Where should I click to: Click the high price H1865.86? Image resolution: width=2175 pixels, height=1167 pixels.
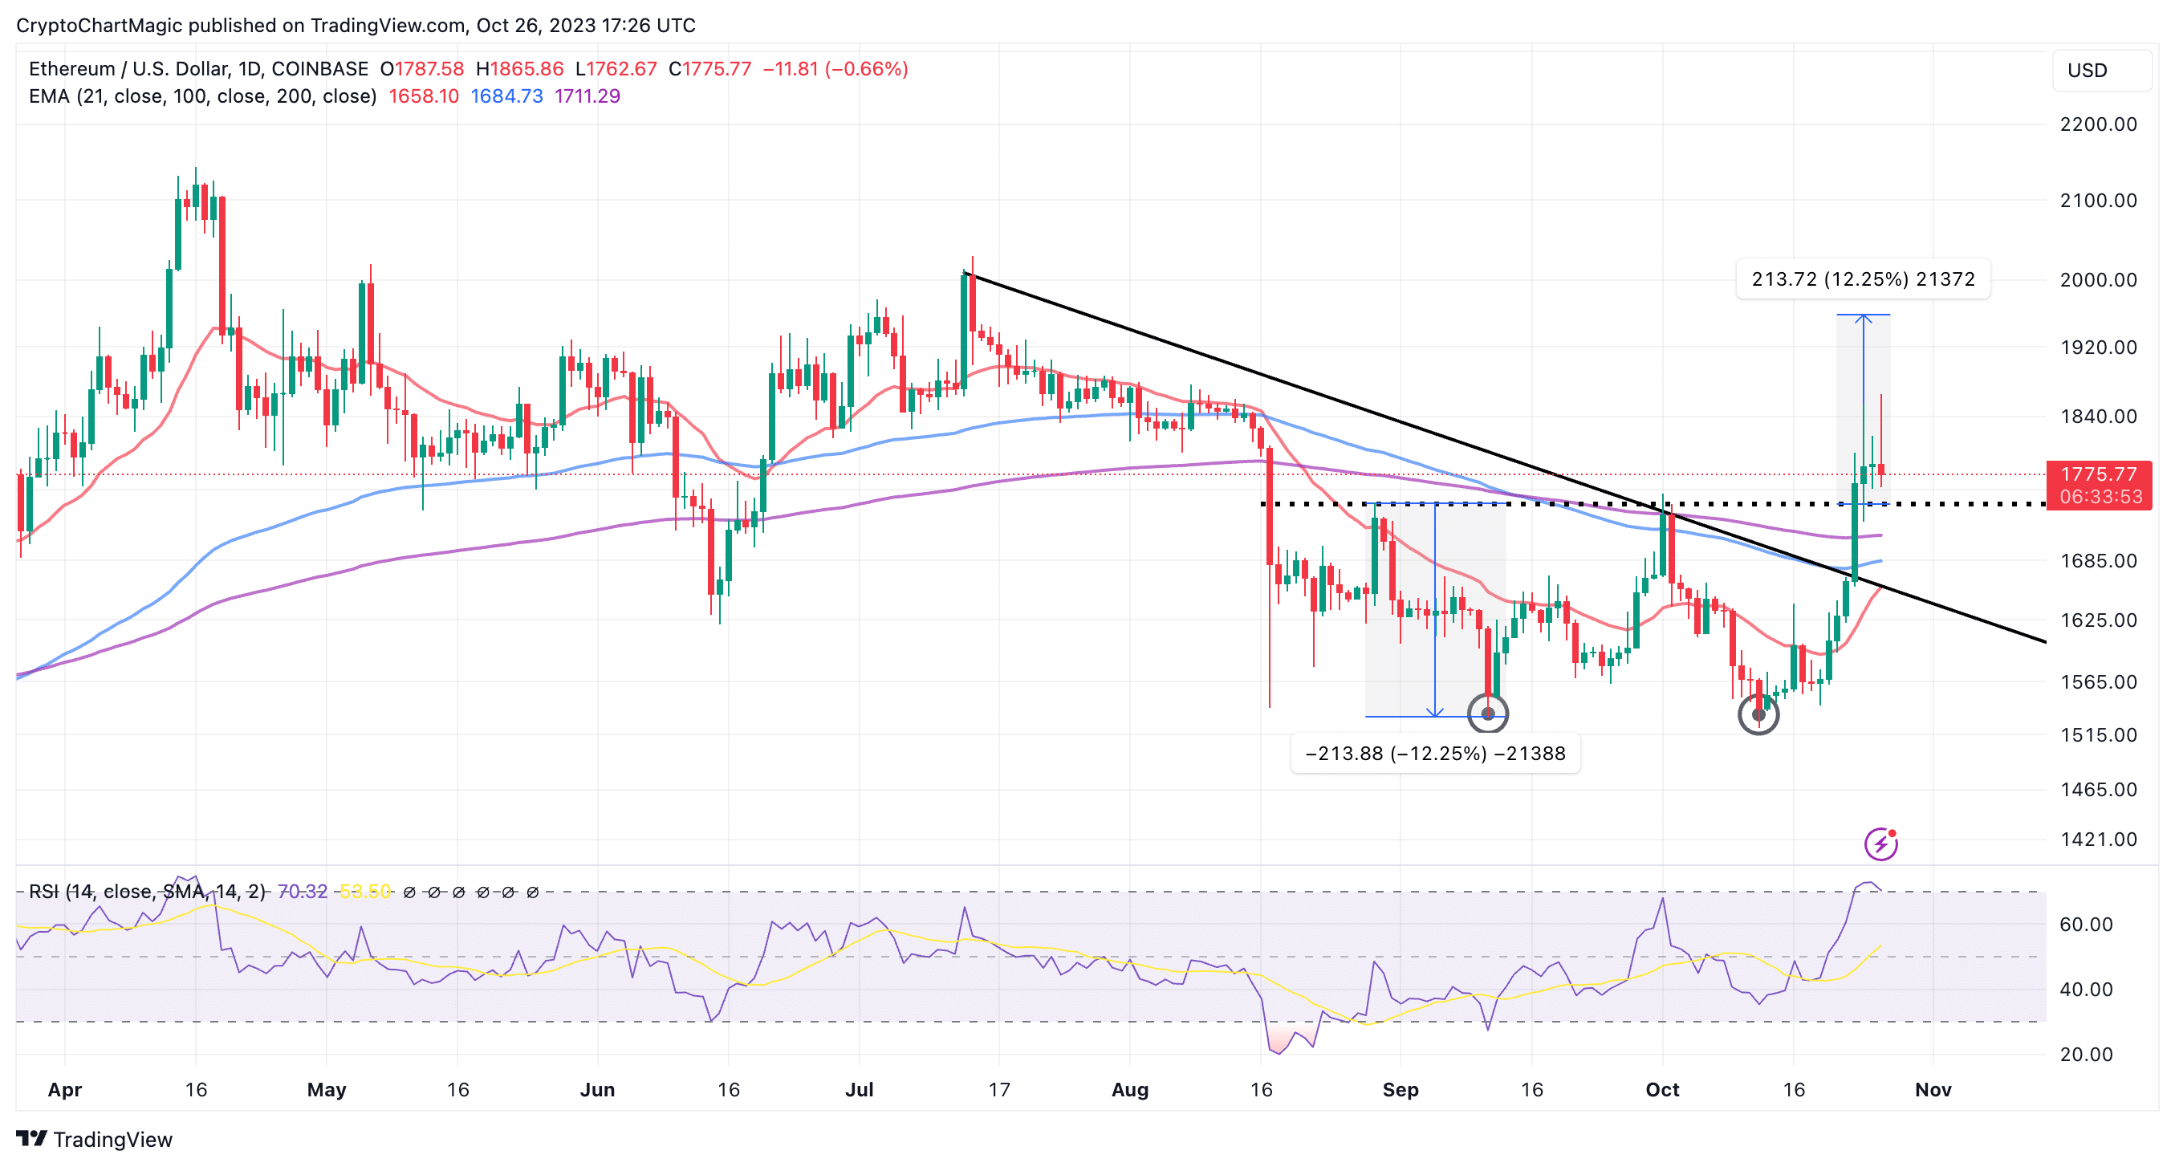pos(519,68)
